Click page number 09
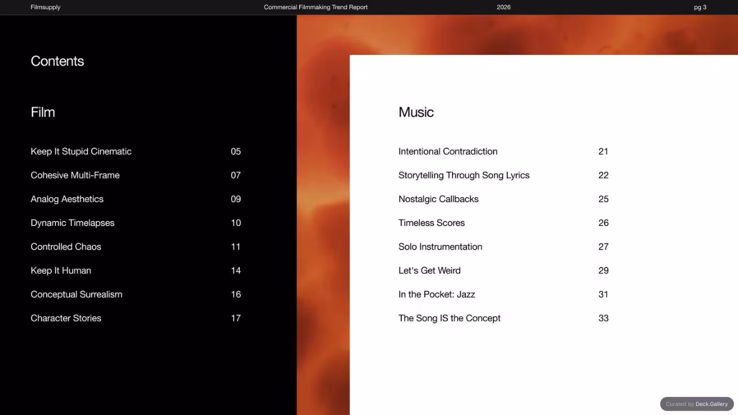738x415 pixels. pyautogui.click(x=236, y=199)
